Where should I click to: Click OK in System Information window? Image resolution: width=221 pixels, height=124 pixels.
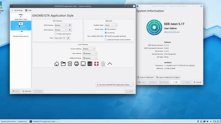click(x=175, y=82)
